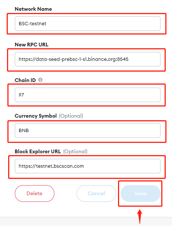Click the red Delete button
172x226 pixels.
click(34, 193)
